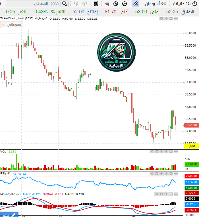Open VOL panel more options dots
199x217 pixels.
[x=176, y=152]
